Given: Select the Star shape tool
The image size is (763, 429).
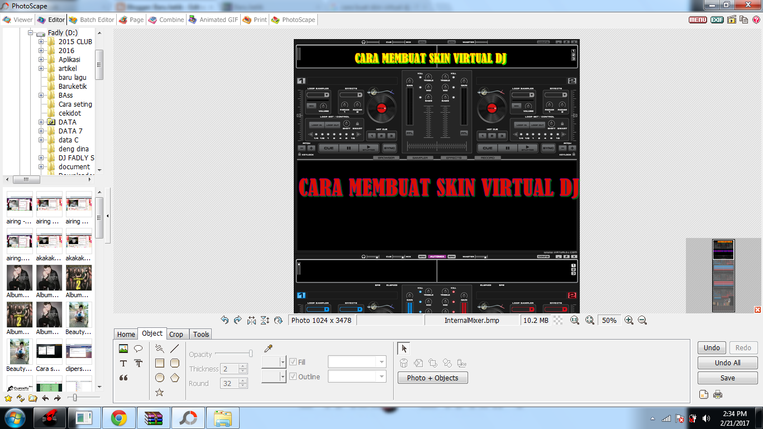Looking at the screenshot, I should 160,392.
